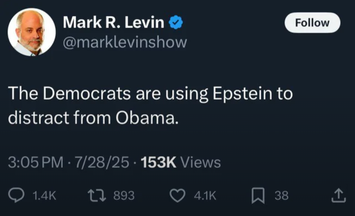355x216 pixels.
Task: Follow Mark R. Levin
Action: tap(312, 23)
